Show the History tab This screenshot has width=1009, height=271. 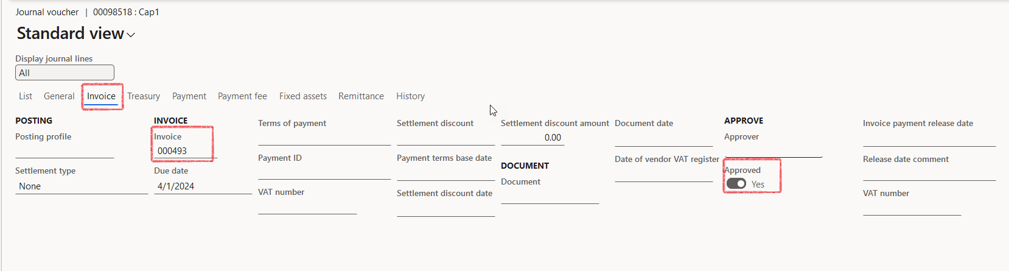coord(411,96)
